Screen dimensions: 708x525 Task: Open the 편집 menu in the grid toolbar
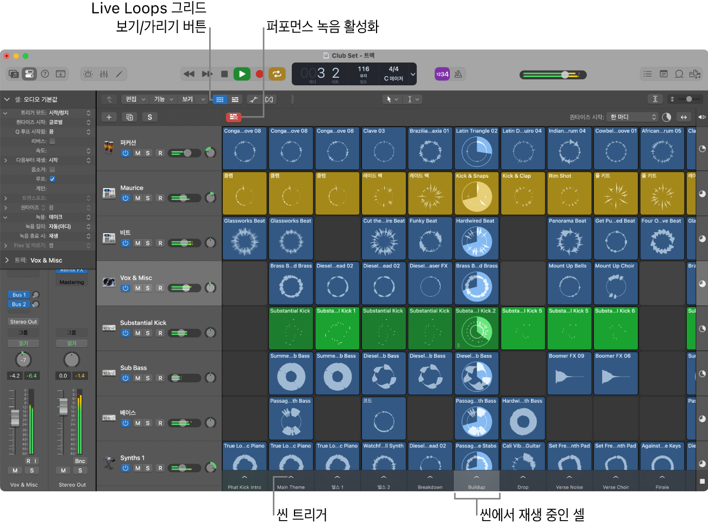135,99
